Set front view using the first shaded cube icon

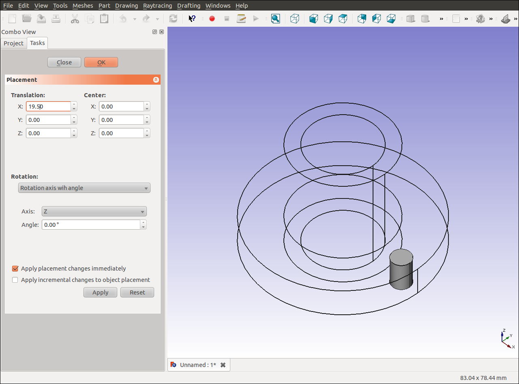pos(313,19)
